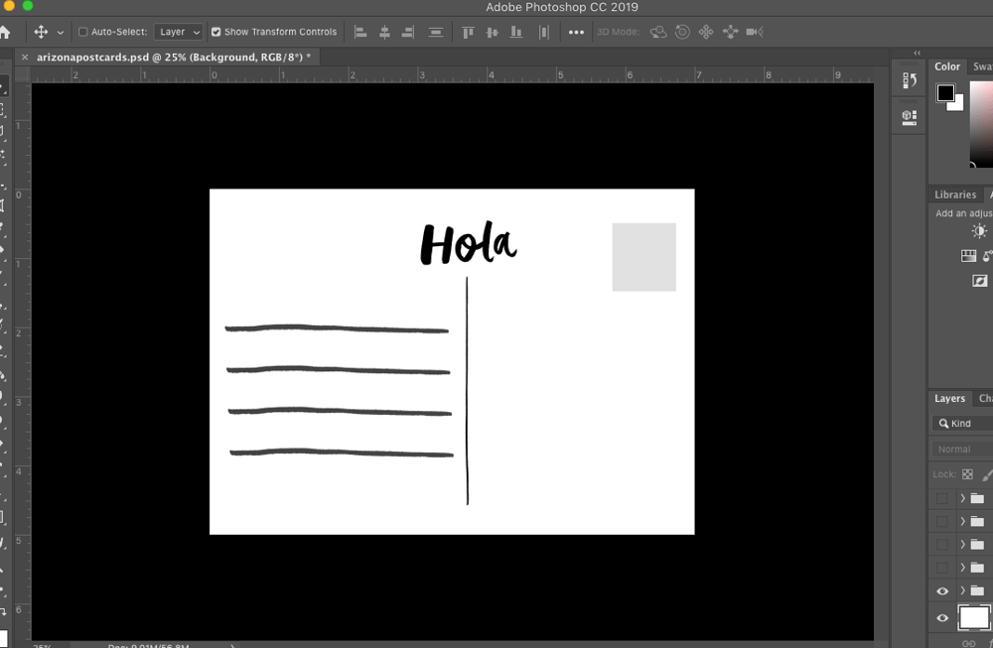This screenshot has height=648, width=993.
Task: Expand the topmost layer group chevron
Action: pos(962,499)
